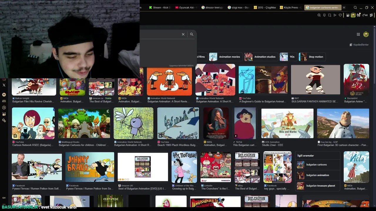Screen dimensions: 376x211
Task: Switch to the 'Küçük Prens' tab
Action: 291,8
